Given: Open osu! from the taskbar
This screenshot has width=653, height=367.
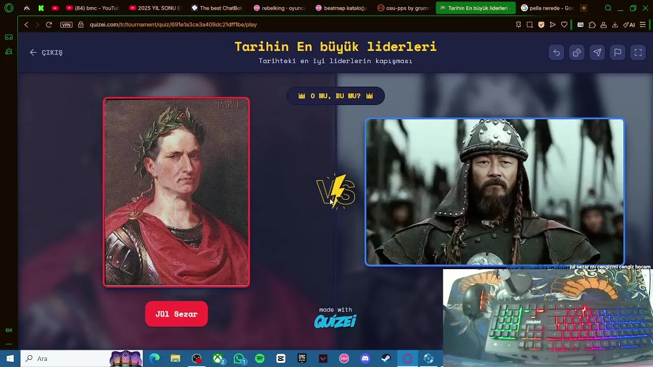Looking at the screenshot, I should click(x=344, y=358).
